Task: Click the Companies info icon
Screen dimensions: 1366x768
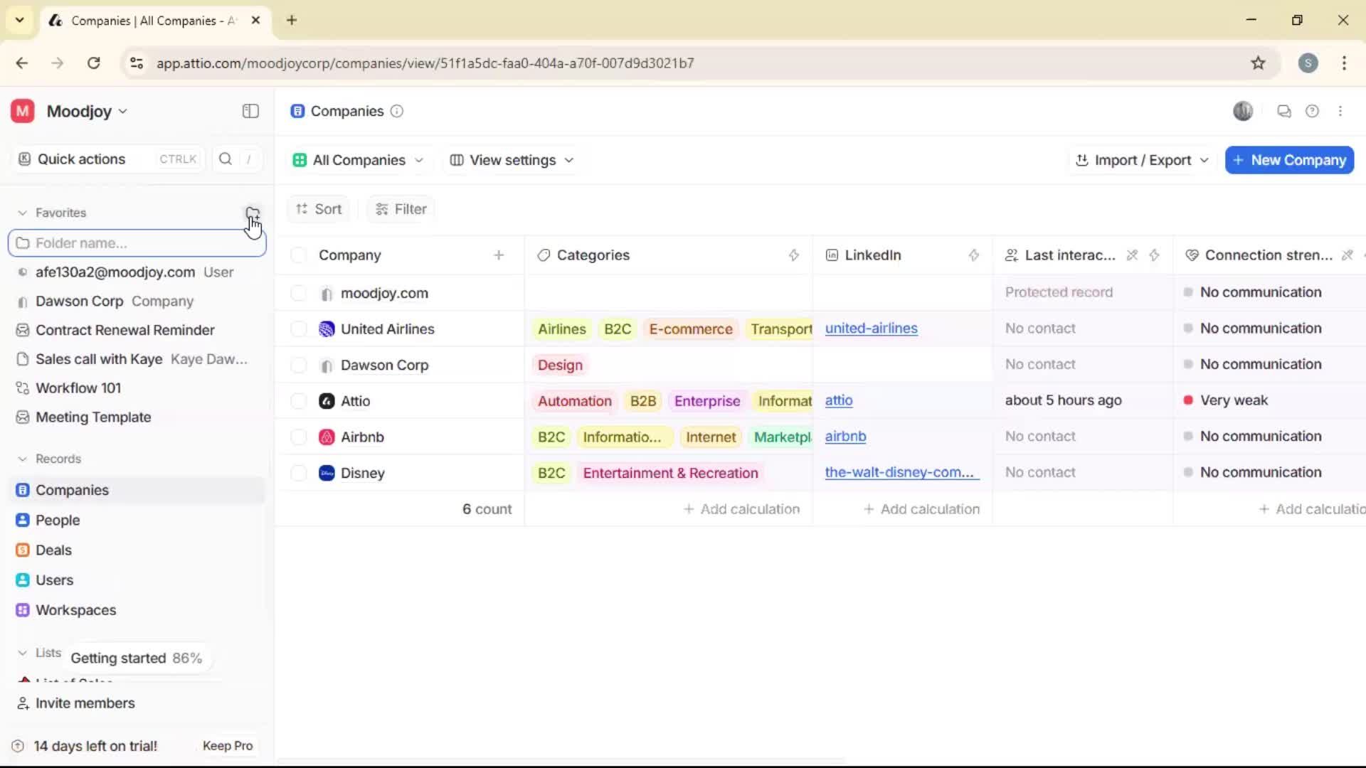Action: [397, 112]
